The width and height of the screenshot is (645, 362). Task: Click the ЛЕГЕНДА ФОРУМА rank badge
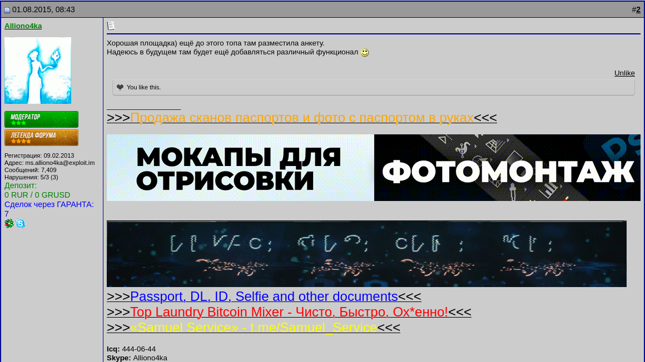point(41,137)
